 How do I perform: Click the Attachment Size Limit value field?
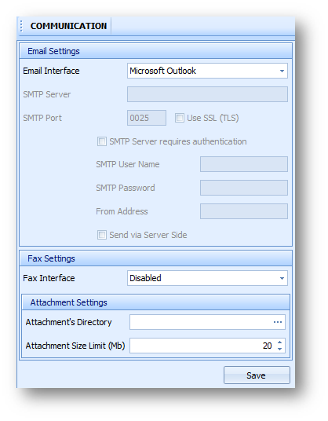coord(202,346)
